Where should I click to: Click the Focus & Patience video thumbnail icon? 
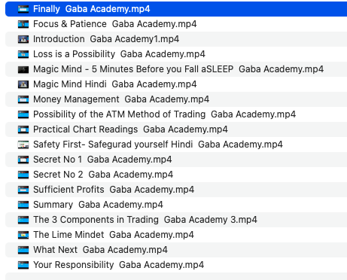pos(23,24)
